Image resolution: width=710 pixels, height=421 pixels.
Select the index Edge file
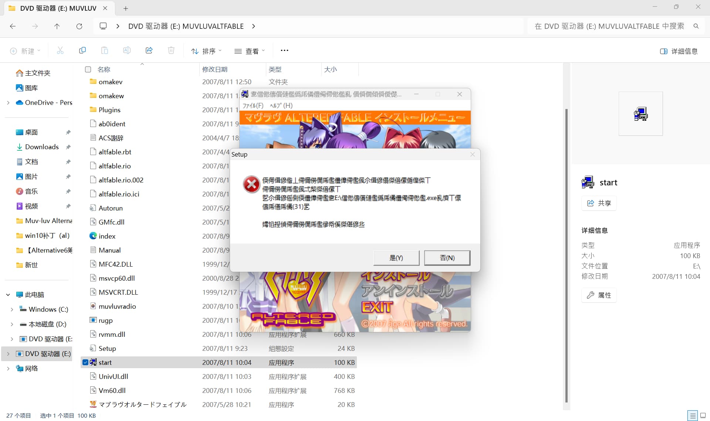click(x=107, y=236)
